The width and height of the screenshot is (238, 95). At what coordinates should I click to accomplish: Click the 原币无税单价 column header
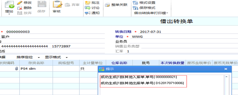click(225, 63)
